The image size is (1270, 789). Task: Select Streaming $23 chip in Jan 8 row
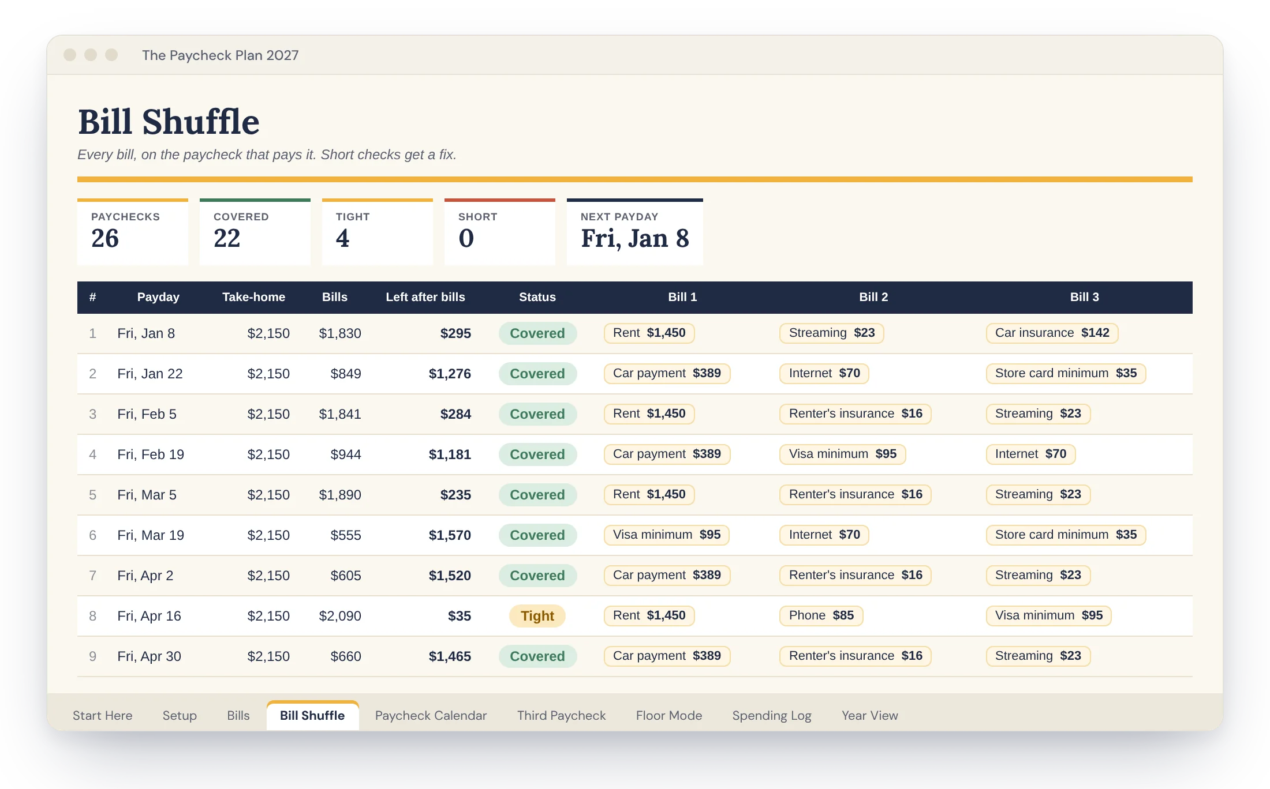pos(831,333)
